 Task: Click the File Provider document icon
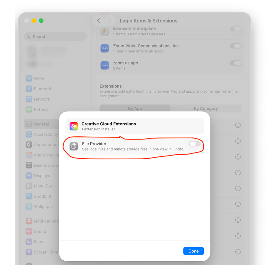[74, 146]
